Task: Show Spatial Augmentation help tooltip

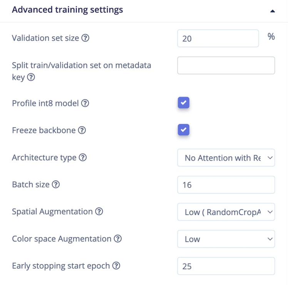Action: [99, 212]
